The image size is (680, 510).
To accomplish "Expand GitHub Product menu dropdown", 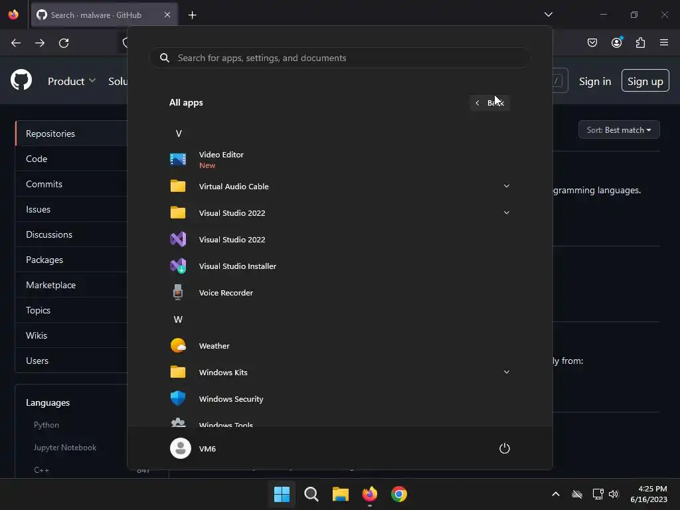I will click(72, 81).
